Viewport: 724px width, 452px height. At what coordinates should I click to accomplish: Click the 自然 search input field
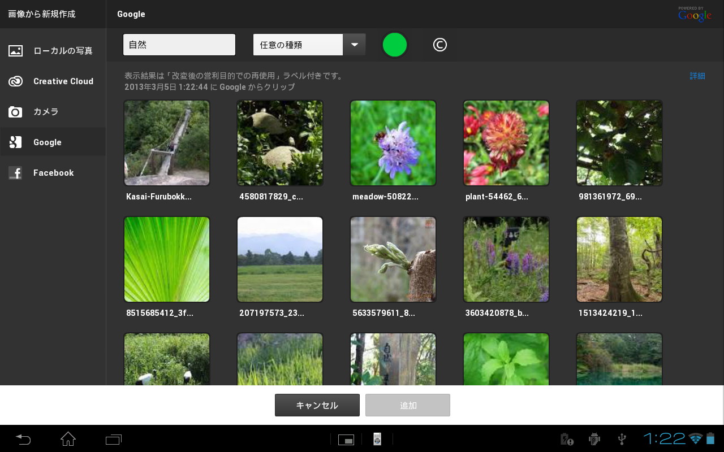click(x=179, y=45)
